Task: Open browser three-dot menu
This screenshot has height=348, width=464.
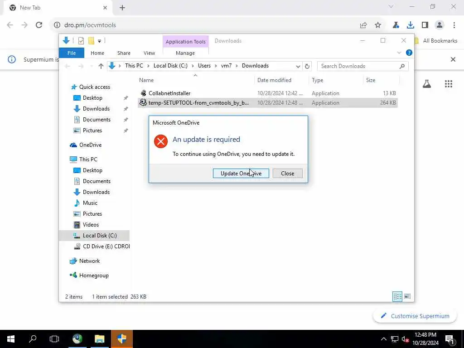Action: pyautogui.click(x=454, y=25)
